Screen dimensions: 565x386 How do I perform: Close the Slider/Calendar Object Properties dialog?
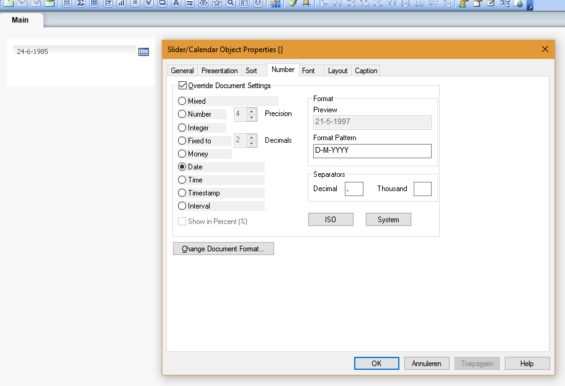(545, 50)
